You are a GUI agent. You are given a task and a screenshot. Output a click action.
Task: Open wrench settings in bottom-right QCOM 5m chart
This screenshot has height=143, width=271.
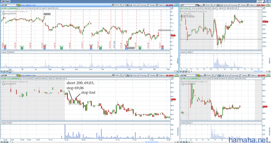tap(215, 75)
